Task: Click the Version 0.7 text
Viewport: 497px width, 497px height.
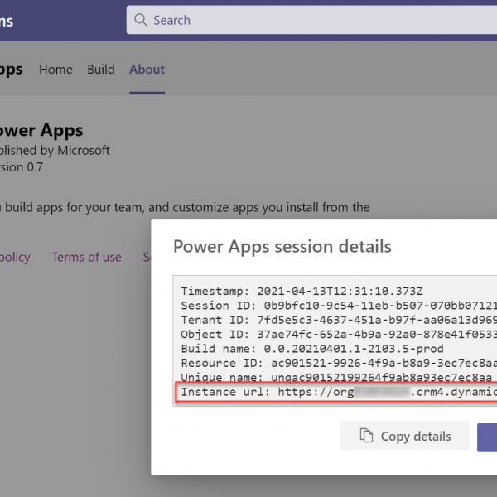Action: 22,167
